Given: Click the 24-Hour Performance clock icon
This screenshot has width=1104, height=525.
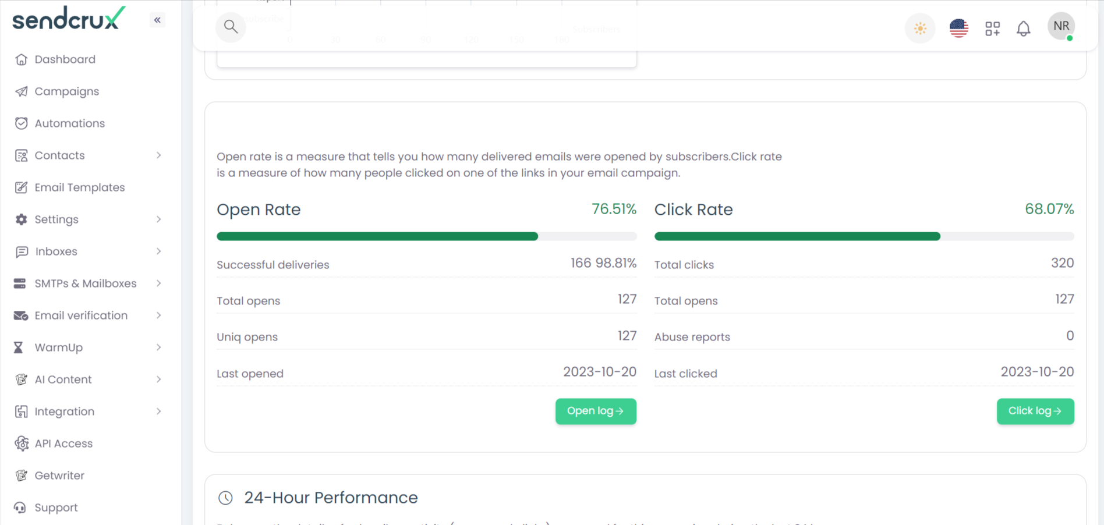Looking at the screenshot, I should (x=225, y=498).
